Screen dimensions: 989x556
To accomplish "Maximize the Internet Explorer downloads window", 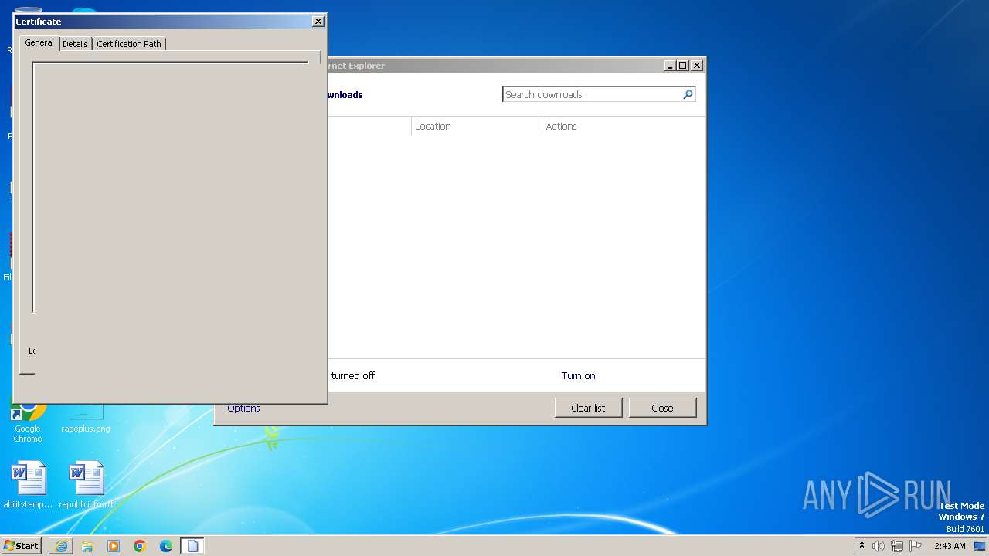I will [x=683, y=66].
